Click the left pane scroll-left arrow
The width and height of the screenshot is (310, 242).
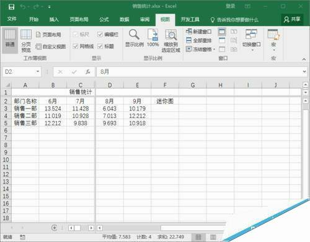tap(71, 228)
